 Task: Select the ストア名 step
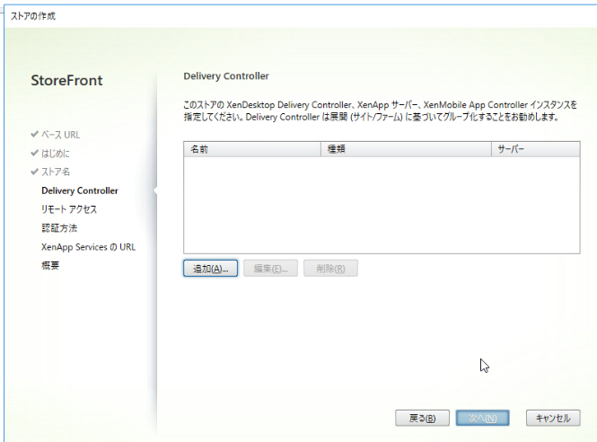[56, 172]
